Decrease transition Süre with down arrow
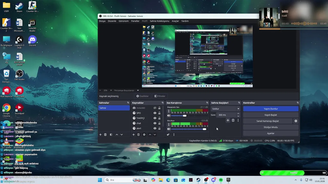The height and width of the screenshot is (184, 328). (238, 116)
